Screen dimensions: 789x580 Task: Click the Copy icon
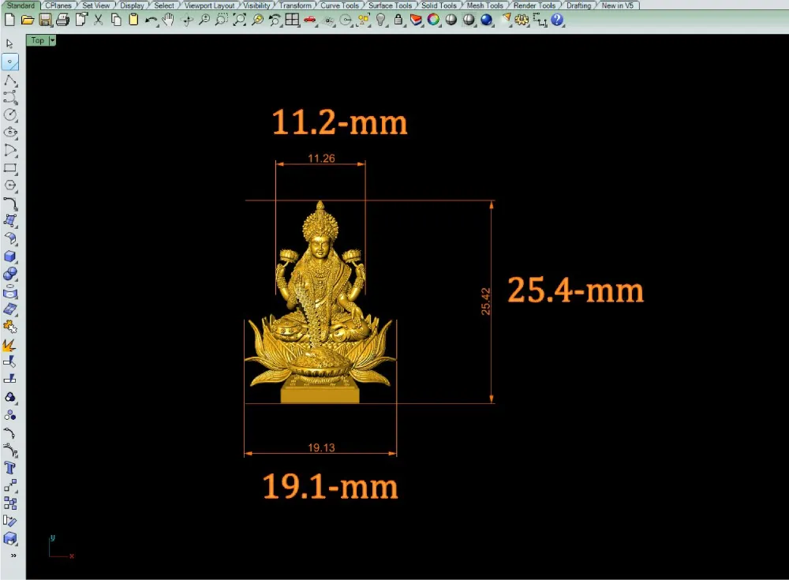coord(116,21)
